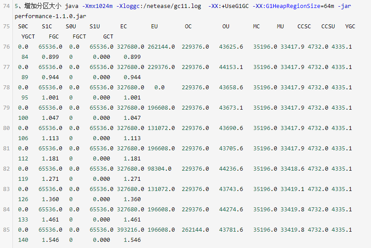Click the MC column header
The height and width of the screenshot is (248, 371).
click(256, 26)
